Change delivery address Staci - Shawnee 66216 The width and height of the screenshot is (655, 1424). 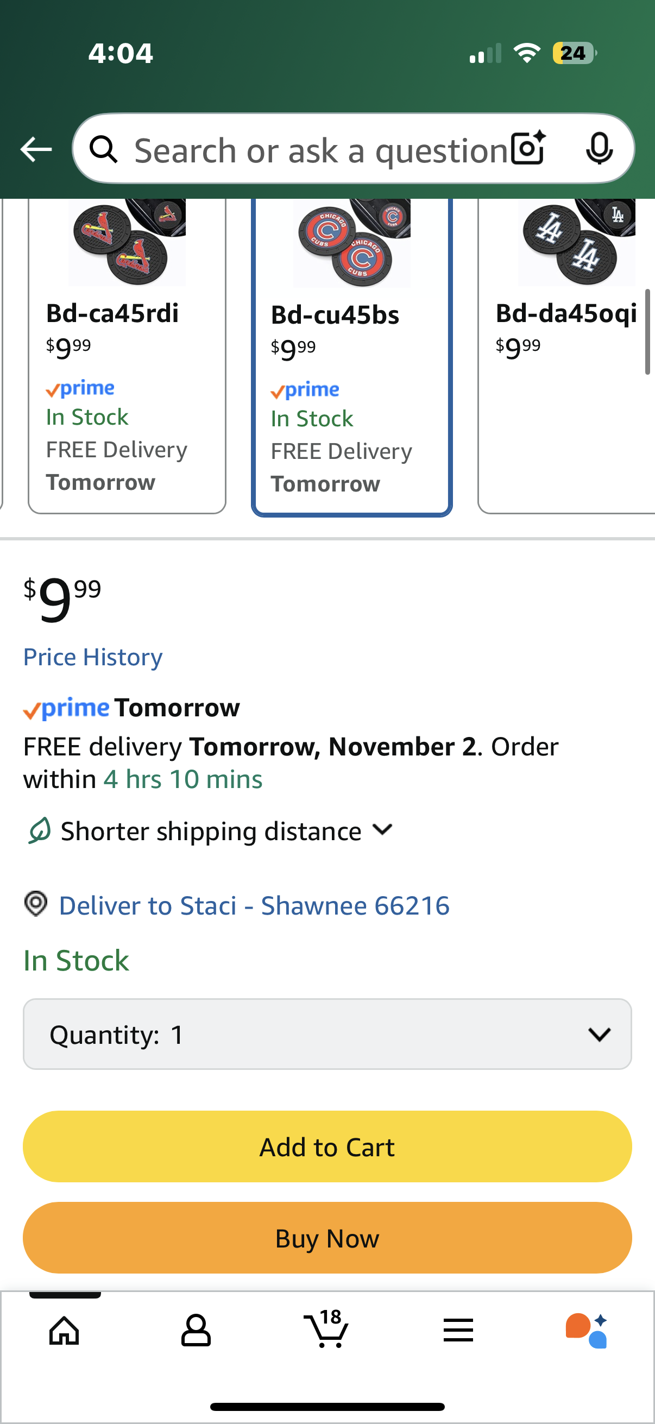tap(254, 905)
